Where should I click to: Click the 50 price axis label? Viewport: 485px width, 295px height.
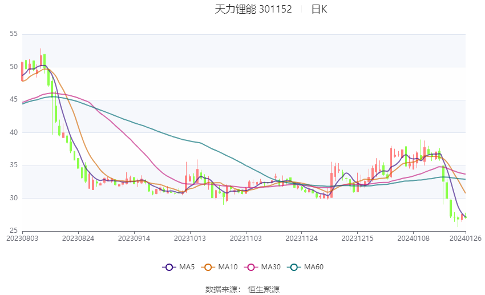tap(14, 67)
